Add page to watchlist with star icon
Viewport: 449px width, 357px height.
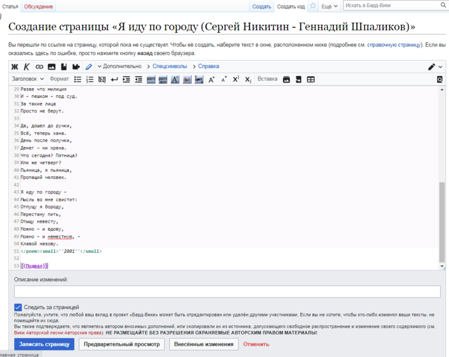(x=313, y=6)
